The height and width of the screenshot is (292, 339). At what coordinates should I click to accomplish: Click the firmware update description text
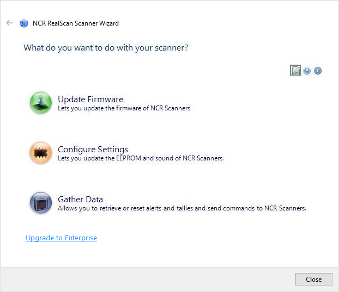coord(124,108)
